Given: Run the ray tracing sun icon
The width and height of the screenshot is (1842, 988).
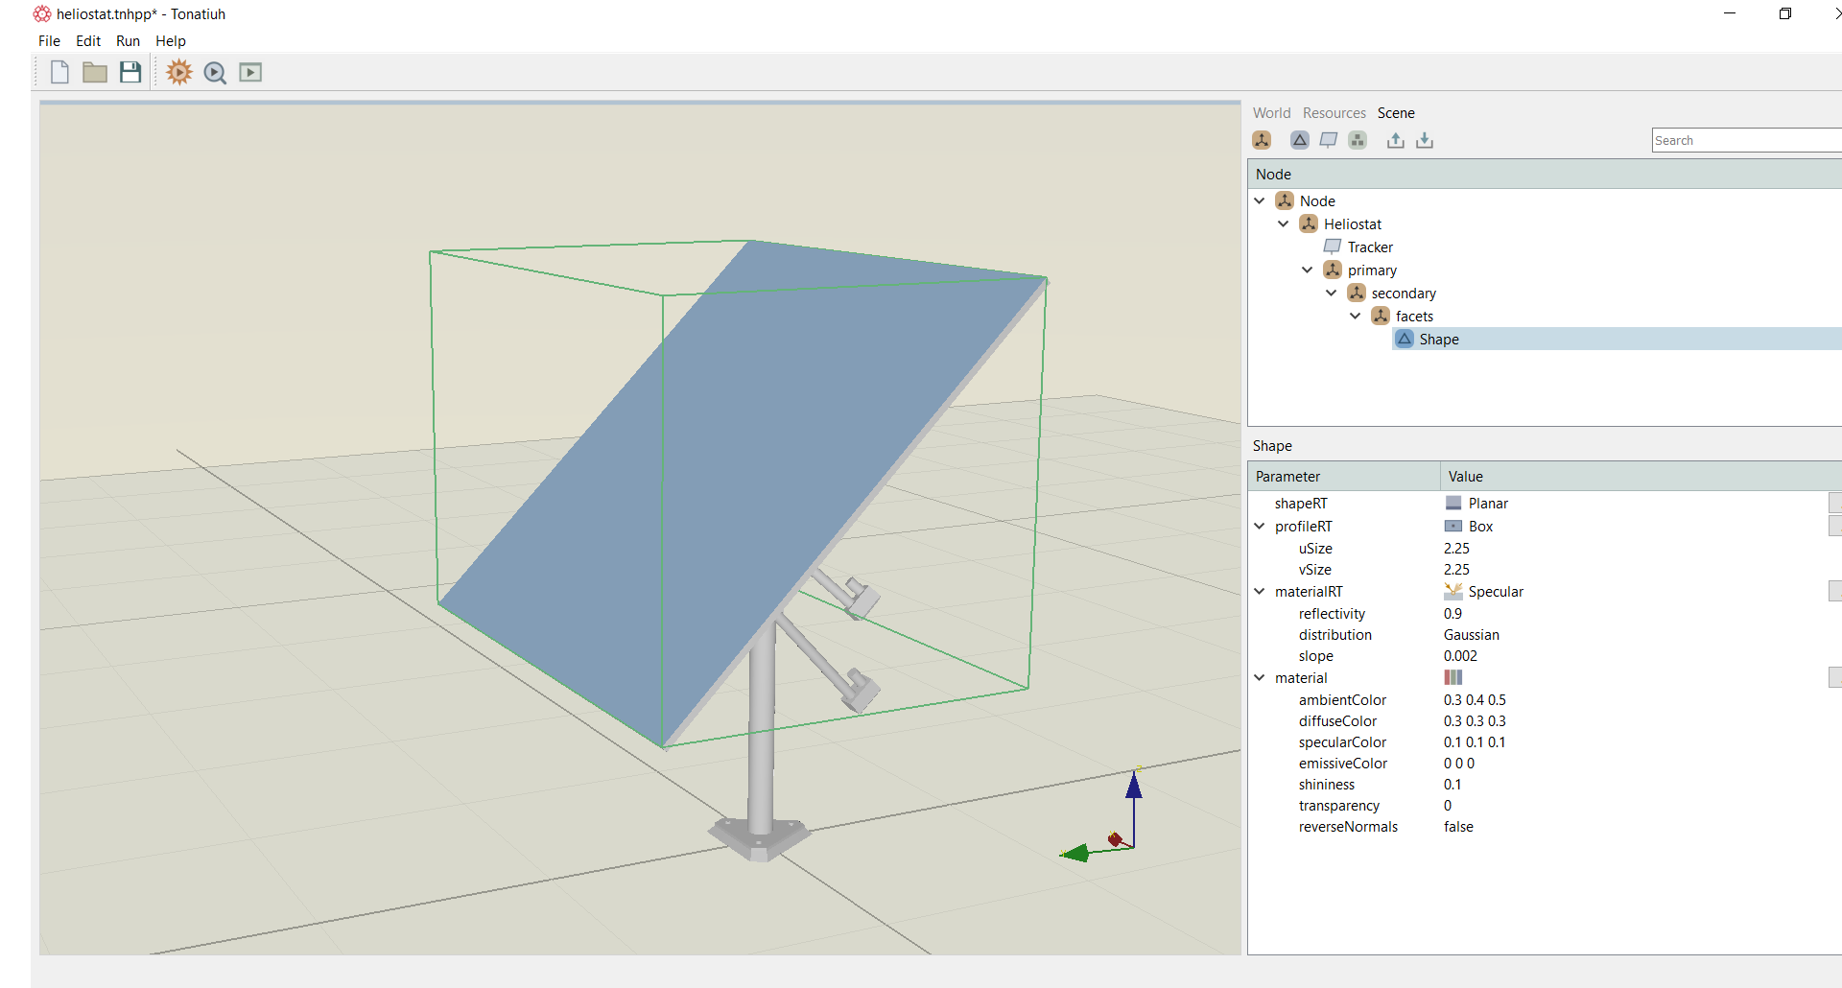Looking at the screenshot, I should [x=179, y=72].
